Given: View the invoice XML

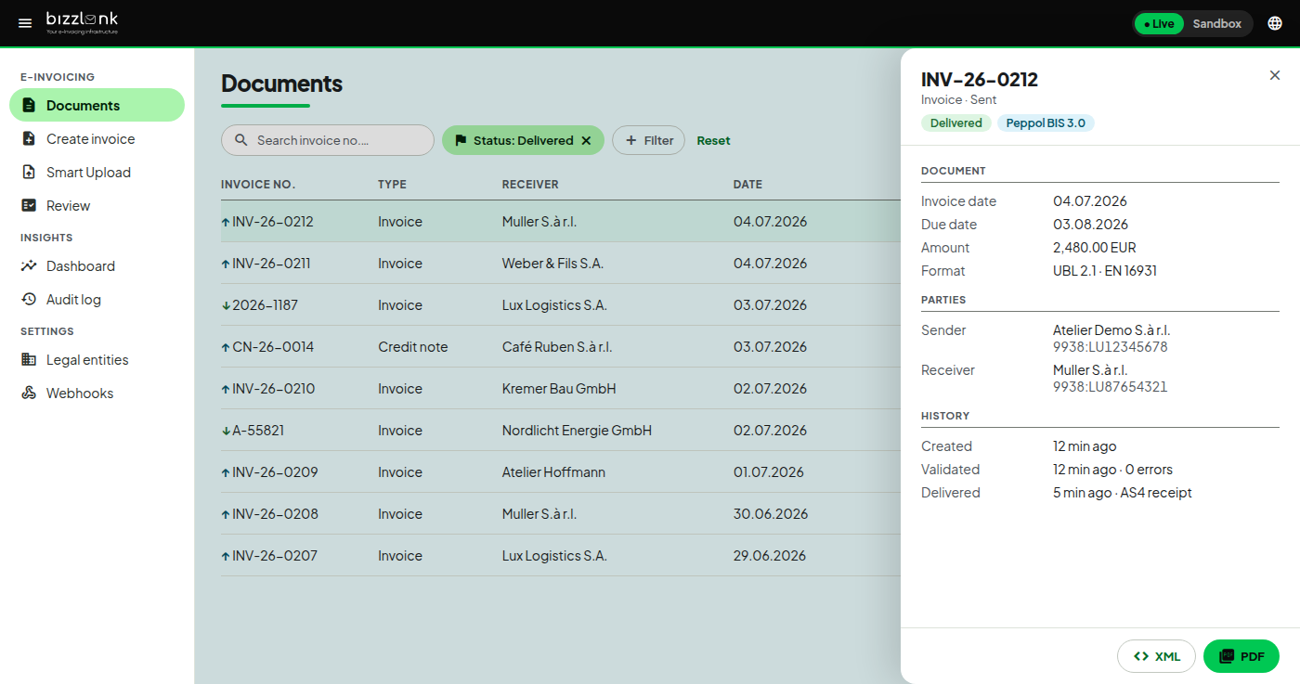Looking at the screenshot, I should 1156,656.
